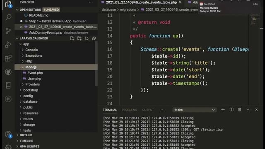
Task: Expand the config folder
Action: click(20, 96)
